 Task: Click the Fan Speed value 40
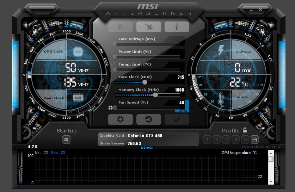point(182,103)
